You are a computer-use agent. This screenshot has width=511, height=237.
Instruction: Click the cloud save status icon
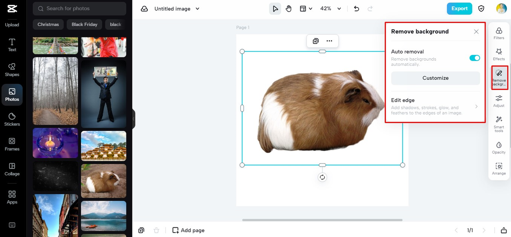click(x=145, y=9)
